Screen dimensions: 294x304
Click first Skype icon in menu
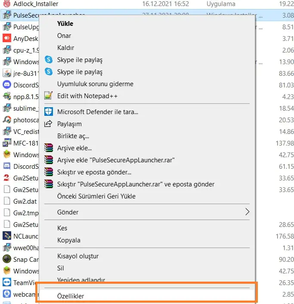tap(49, 59)
